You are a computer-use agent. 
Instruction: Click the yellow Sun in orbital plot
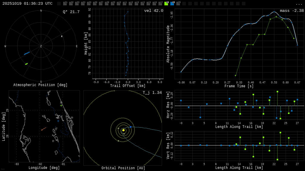click(123, 130)
